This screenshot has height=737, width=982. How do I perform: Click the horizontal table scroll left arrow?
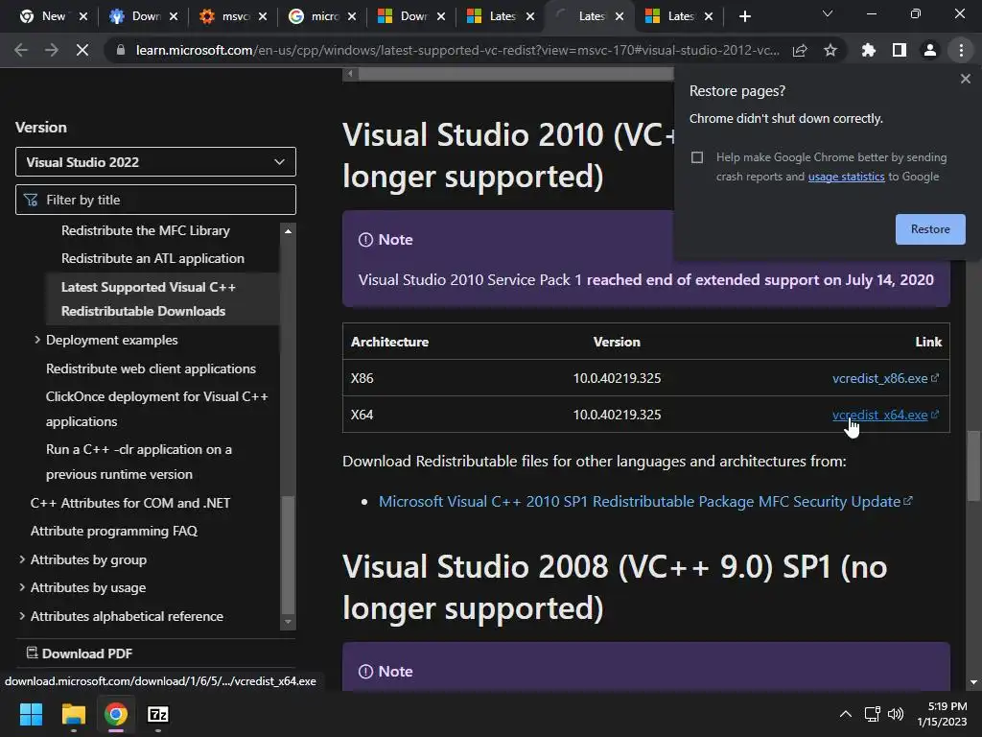tap(350, 74)
